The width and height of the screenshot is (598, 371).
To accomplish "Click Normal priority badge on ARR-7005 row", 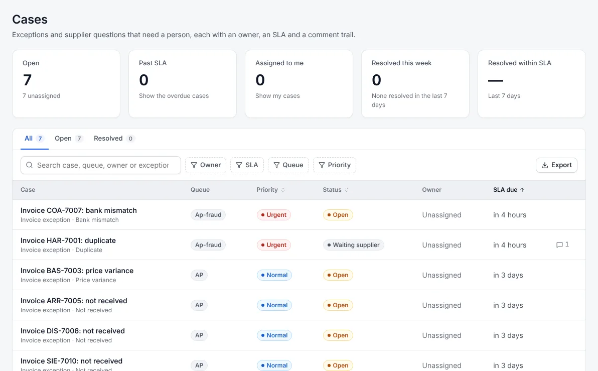I will point(274,305).
